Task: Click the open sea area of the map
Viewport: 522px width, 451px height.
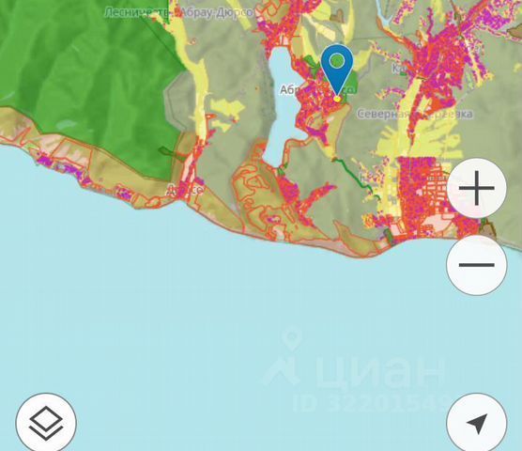Action: click(200, 317)
